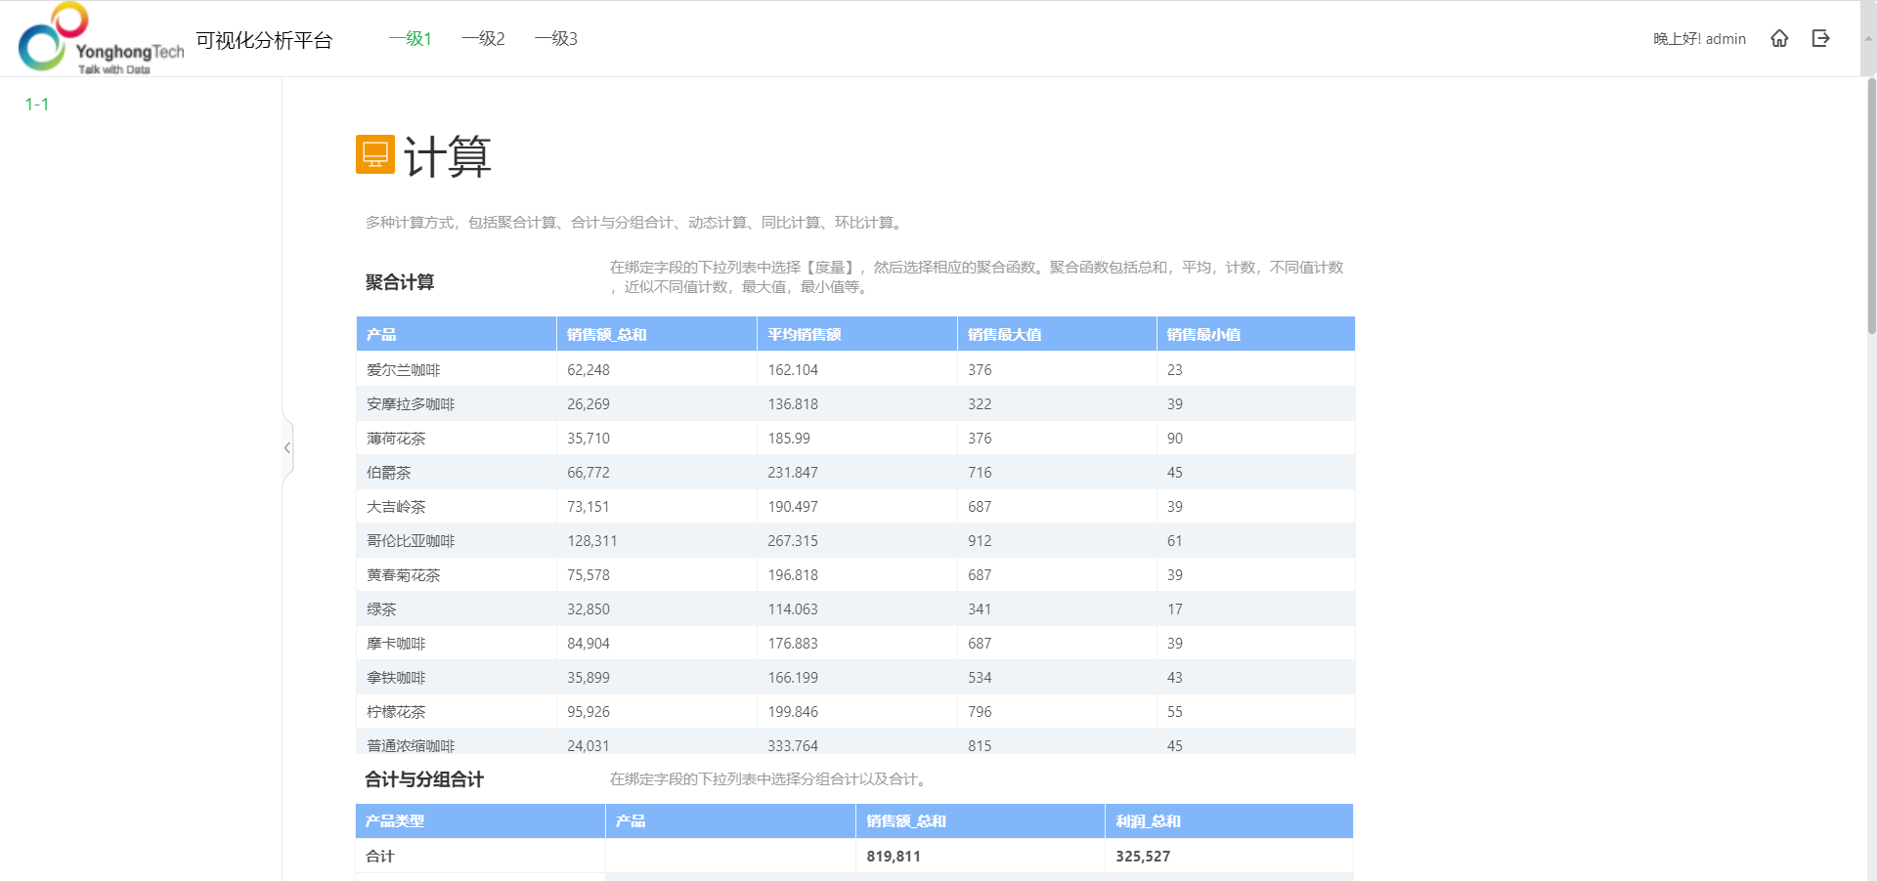Click the Yonghong Tech logo
Viewport: 1877px width, 881px height.
(x=101, y=39)
